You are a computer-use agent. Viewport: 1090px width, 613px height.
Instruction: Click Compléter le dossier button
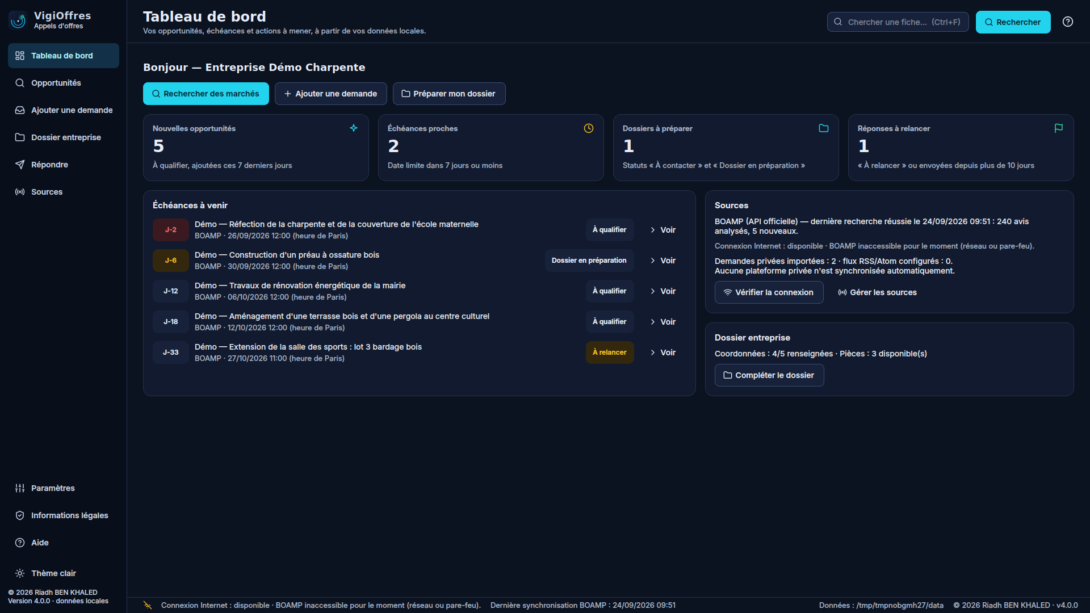(x=769, y=375)
